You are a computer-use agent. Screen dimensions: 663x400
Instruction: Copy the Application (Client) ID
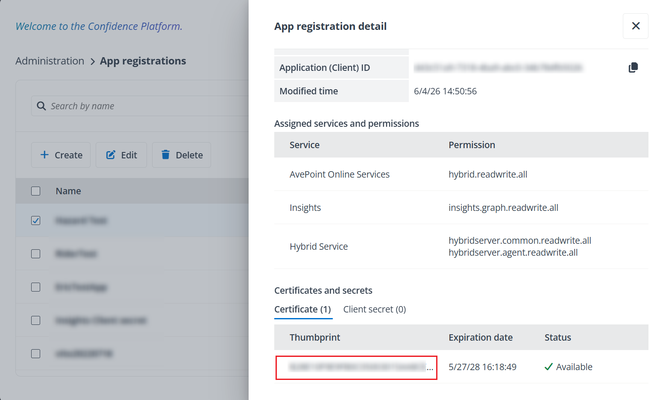coord(633,67)
